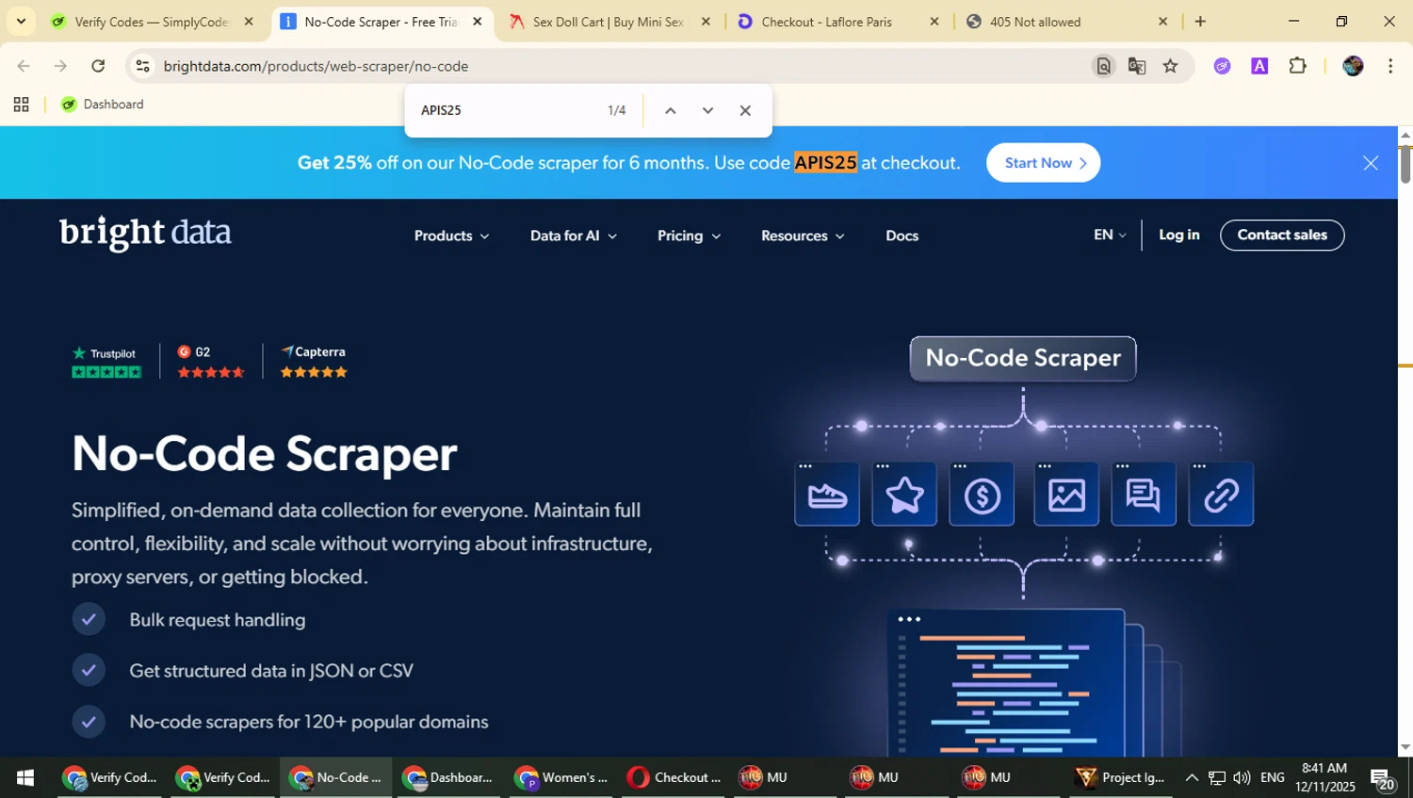The image size is (1413, 798).
Task: Open Dashboar... Chrome taskbar item
Action: (x=448, y=777)
